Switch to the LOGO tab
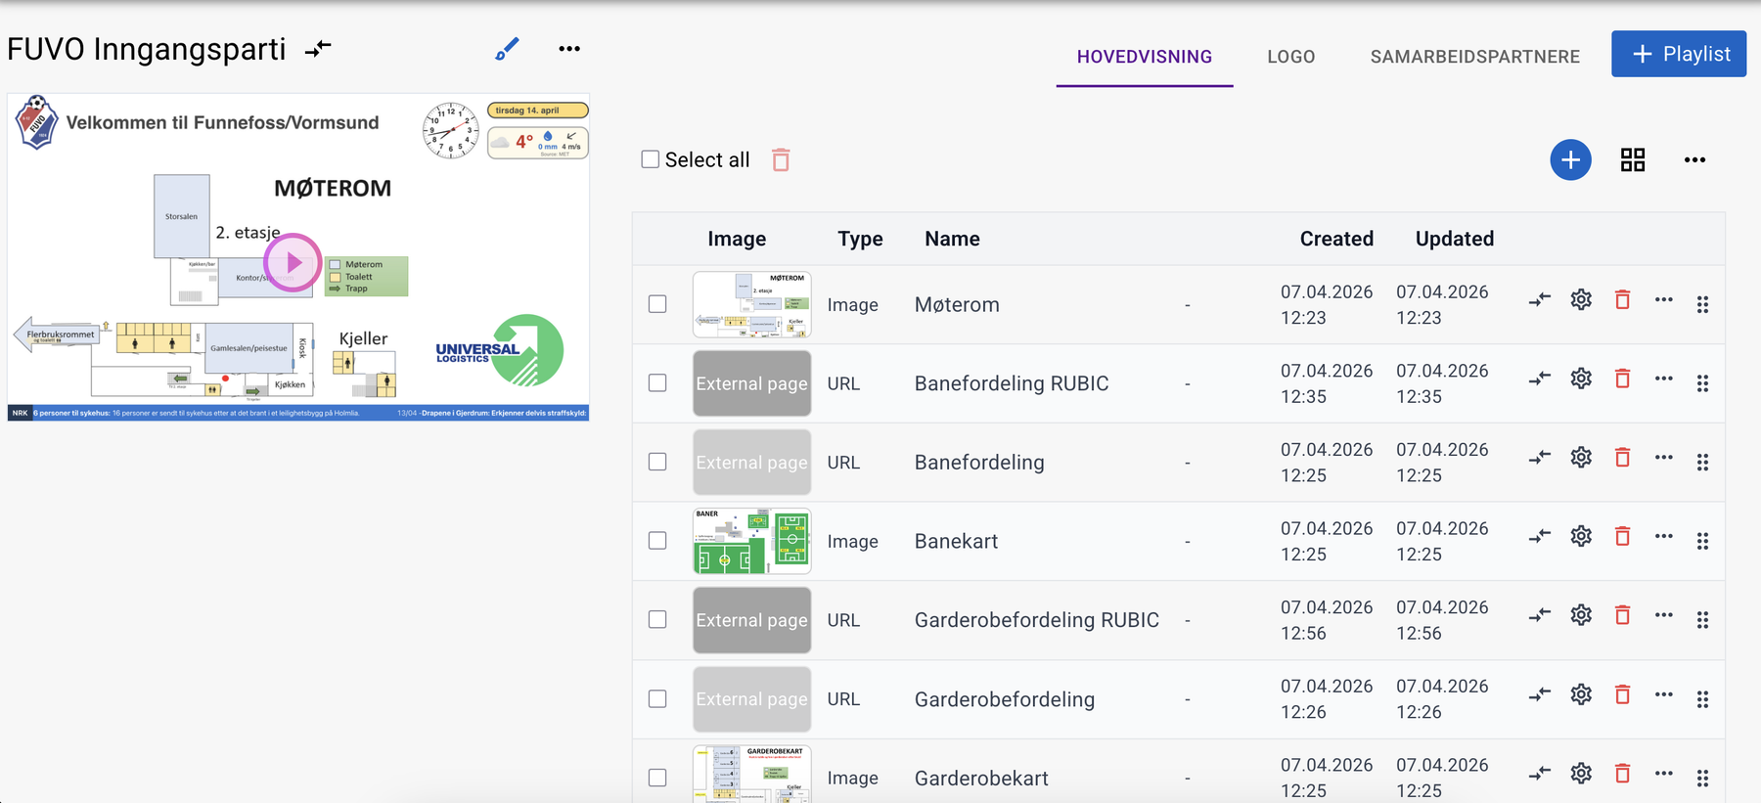Viewport: 1761px width, 803px height. 1290,57
